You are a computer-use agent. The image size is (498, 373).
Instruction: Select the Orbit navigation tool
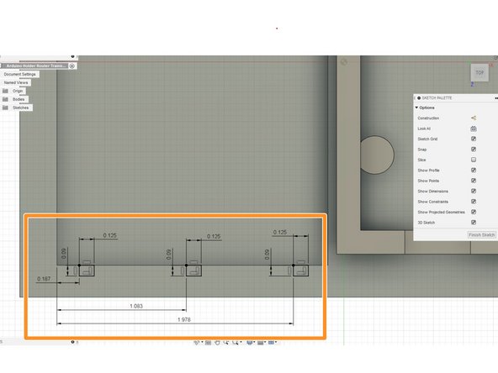(196, 343)
